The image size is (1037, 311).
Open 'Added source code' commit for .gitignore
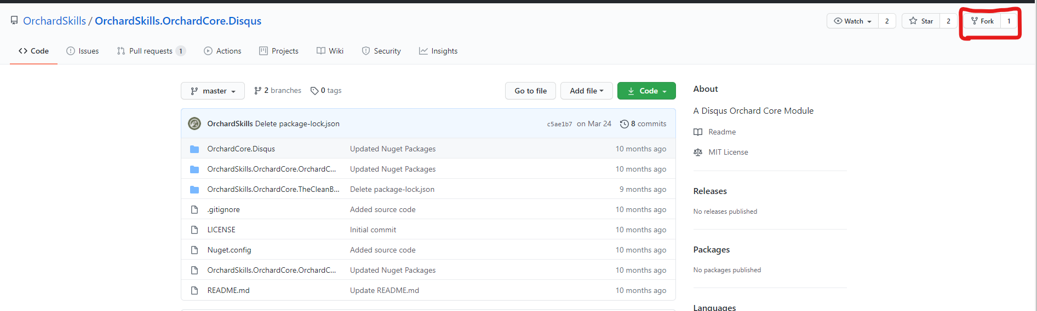click(383, 209)
